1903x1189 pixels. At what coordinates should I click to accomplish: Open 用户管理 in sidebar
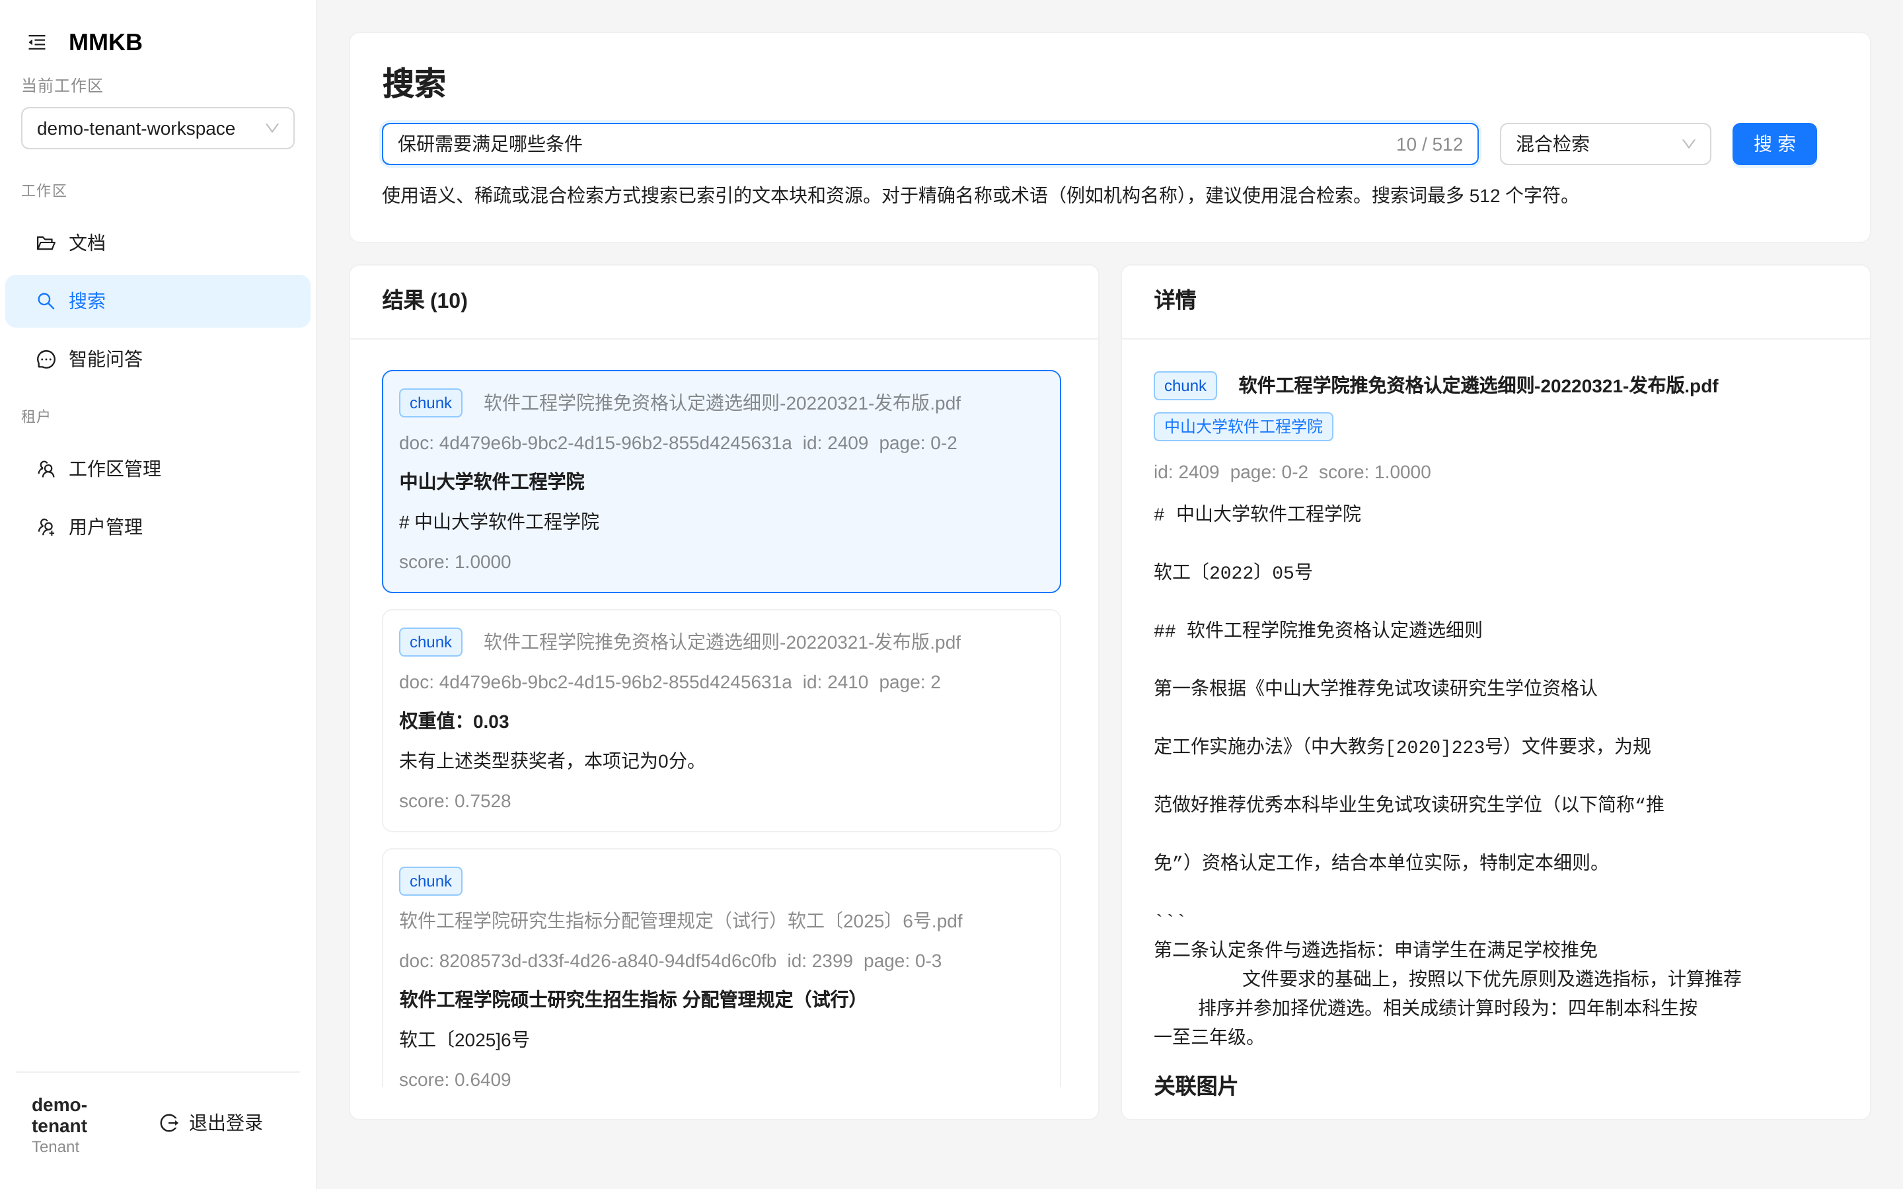158,527
